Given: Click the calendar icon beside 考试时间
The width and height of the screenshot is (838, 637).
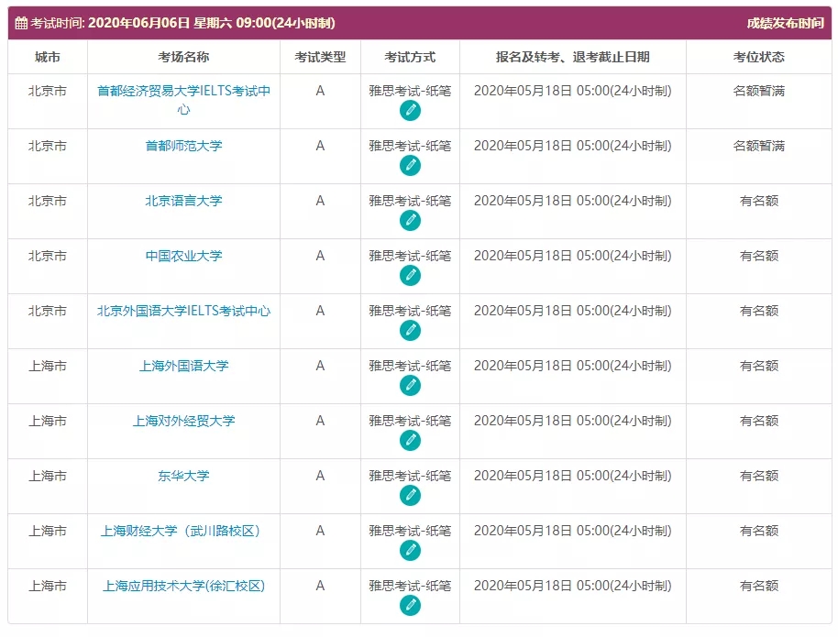Looking at the screenshot, I should [x=21, y=24].
